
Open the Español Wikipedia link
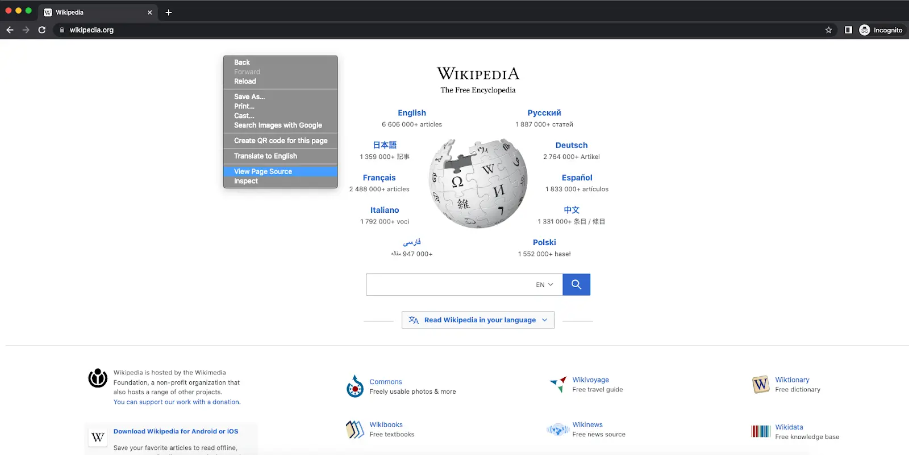click(x=577, y=178)
